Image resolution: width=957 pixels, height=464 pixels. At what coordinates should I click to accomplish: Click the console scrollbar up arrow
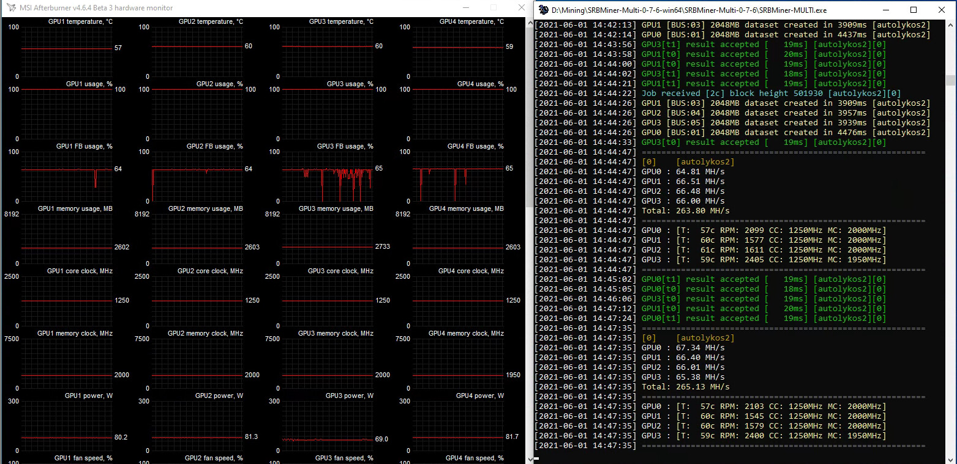(950, 25)
